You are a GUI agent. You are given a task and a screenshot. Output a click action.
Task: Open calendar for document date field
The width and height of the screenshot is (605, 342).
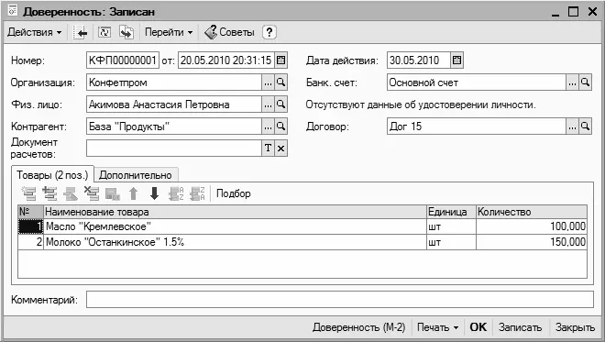click(280, 61)
